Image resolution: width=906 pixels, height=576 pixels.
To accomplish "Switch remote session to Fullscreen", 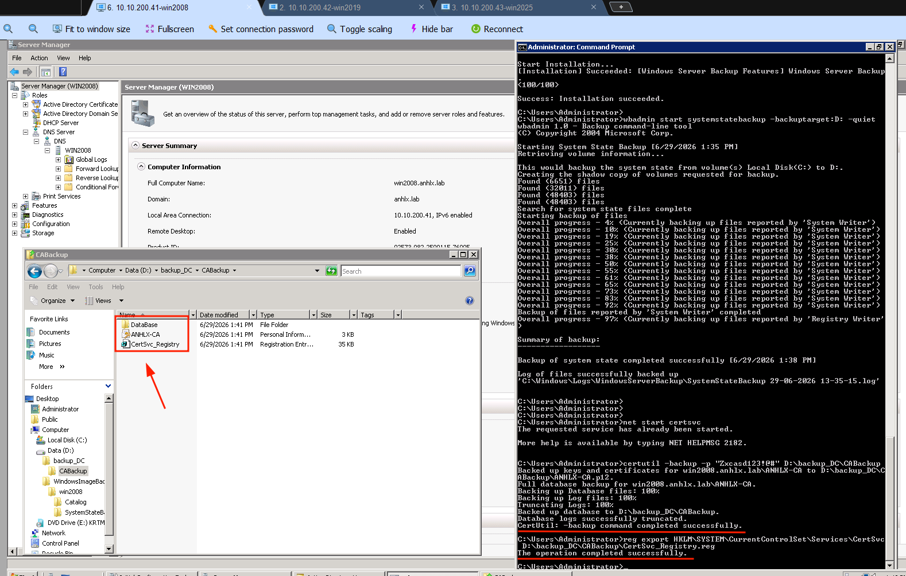I will point(169,29).
